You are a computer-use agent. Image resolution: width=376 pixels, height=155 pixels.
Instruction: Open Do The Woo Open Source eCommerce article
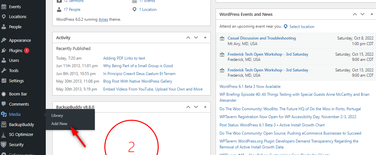pos(290,133)
